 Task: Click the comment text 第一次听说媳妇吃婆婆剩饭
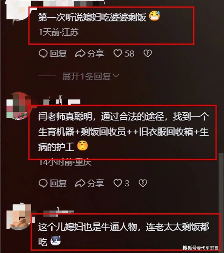[x=92, y=17]
